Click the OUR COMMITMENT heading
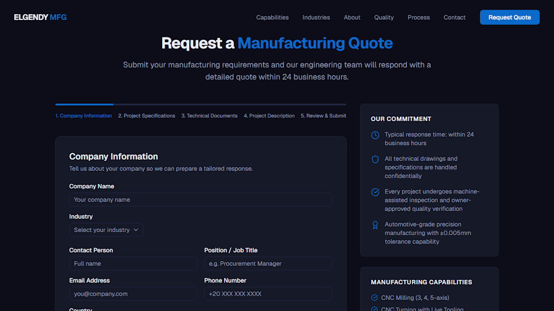The width and height of the screenshot is (554, 311). [401, 119]
